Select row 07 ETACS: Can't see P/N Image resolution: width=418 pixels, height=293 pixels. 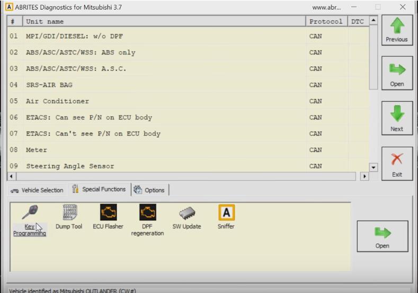(x=188, y=134)
